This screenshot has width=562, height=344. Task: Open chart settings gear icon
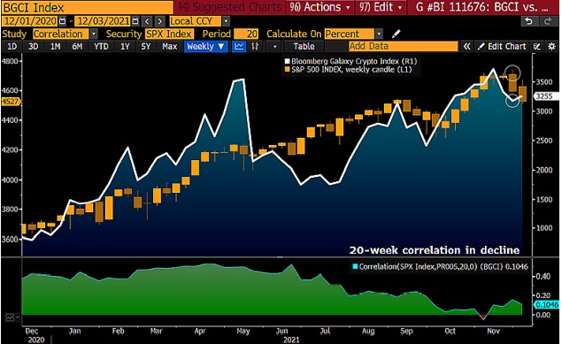tap(551, 46)
